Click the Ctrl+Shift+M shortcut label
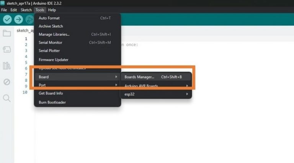294x163 pixels. point(100,42)
